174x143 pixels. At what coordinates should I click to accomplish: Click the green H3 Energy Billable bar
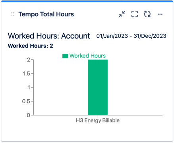pos(98,87)
